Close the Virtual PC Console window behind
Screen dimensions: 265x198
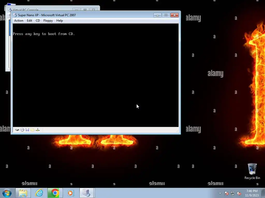tap(93, 10)
